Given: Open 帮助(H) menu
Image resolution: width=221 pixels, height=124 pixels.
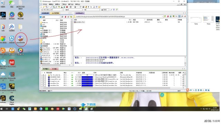Looking at the screenshot, I should [x=78, y=4].
